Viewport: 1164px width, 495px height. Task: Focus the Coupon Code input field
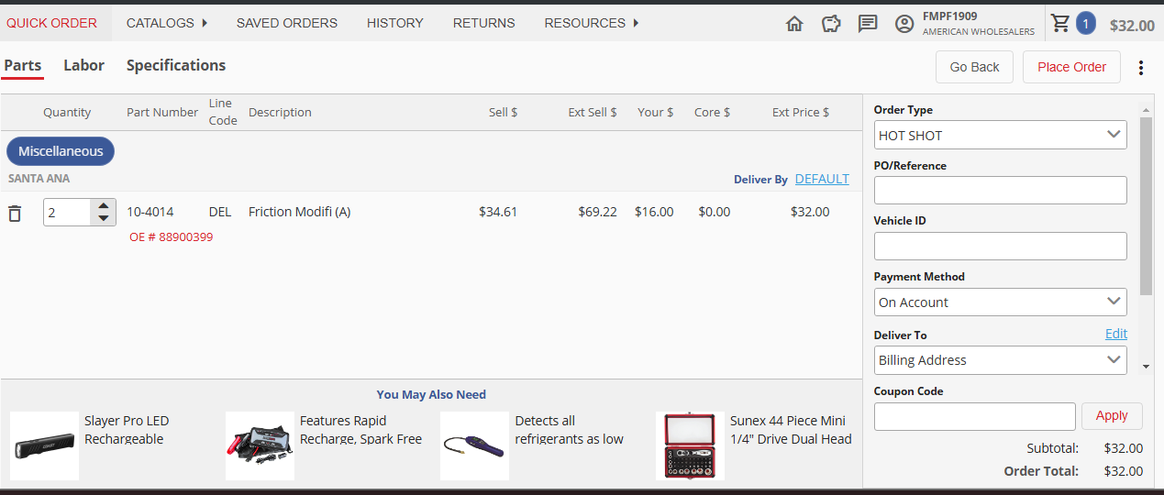tap(974, 416)
